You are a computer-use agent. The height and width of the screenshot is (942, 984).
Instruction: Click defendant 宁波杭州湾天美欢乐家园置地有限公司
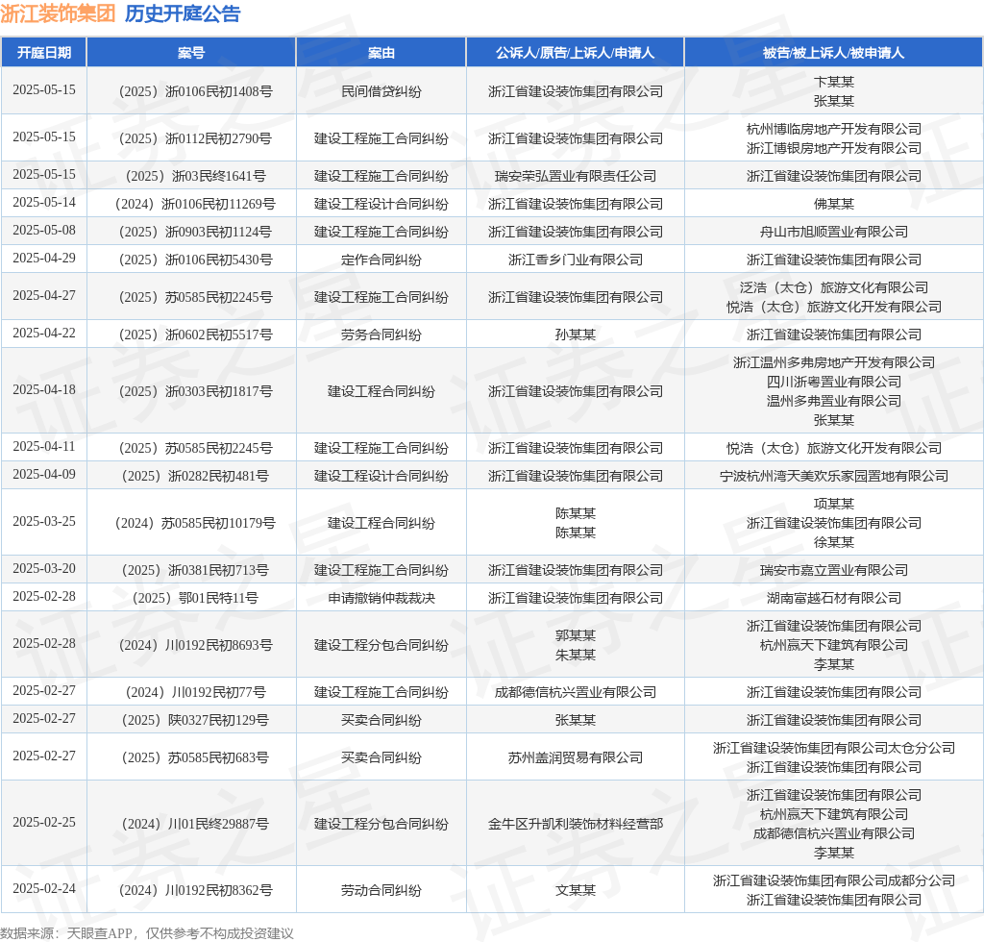click(x=833, y=477)
